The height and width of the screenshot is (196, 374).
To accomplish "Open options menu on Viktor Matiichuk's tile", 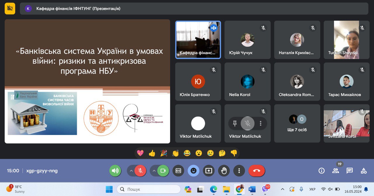I will tap(261, 123).
